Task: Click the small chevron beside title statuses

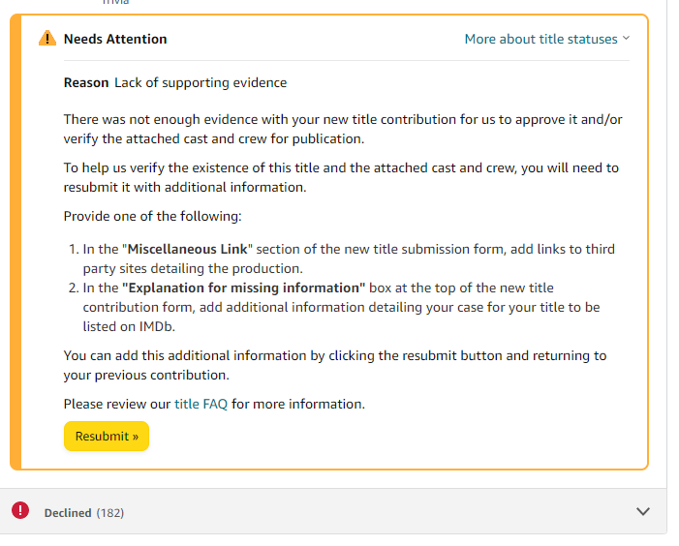Action: [626, 39]
